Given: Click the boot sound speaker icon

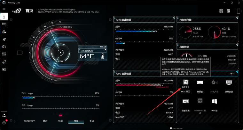Looking at the screenshot, I should (x=214, y=82).
